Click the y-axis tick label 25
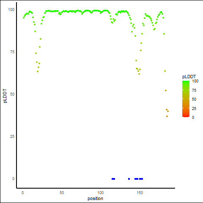Image resolution: width=203 pixels, height=203 pixels. (x=12, y=137)
